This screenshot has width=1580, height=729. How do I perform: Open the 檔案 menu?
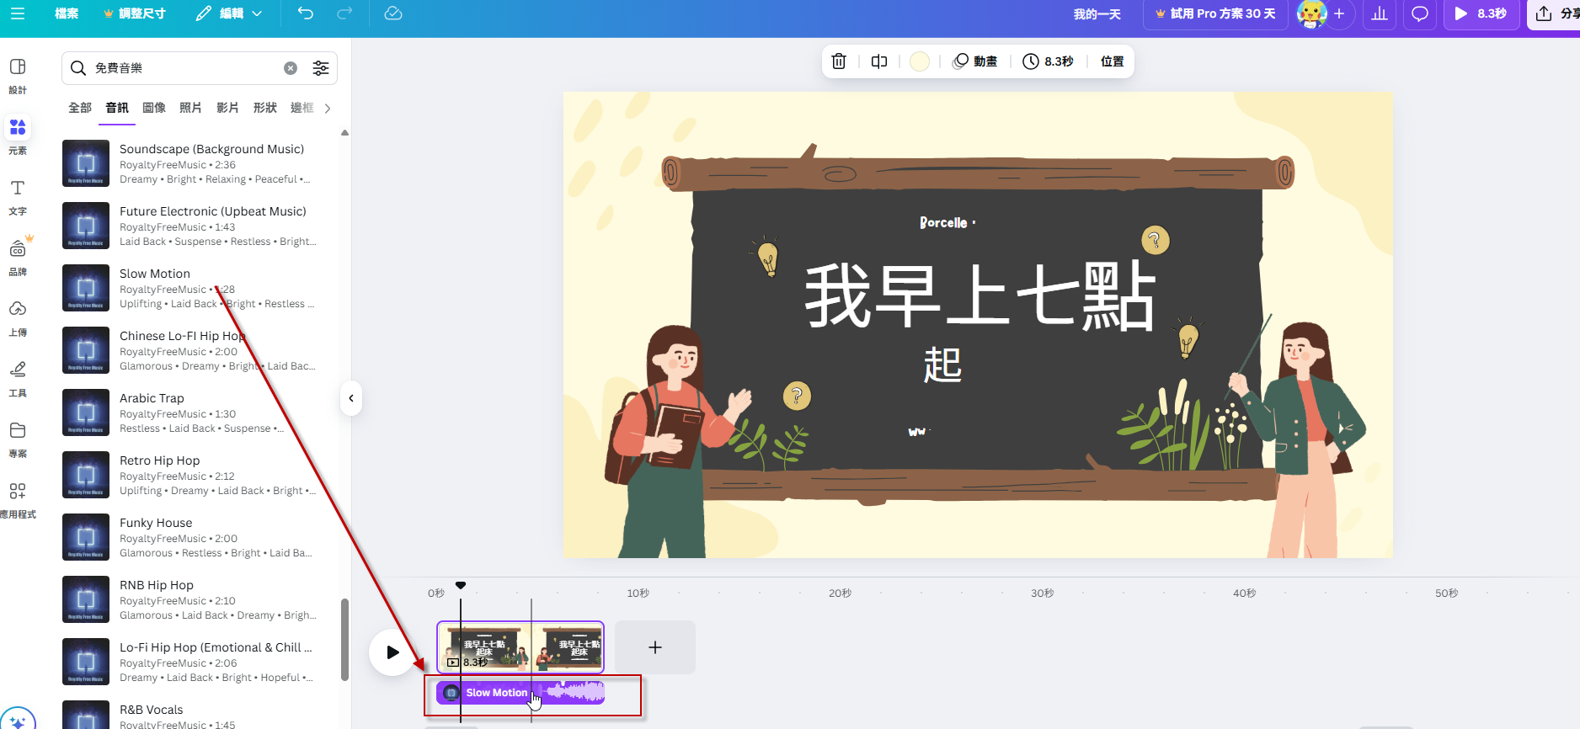point(67,13)
